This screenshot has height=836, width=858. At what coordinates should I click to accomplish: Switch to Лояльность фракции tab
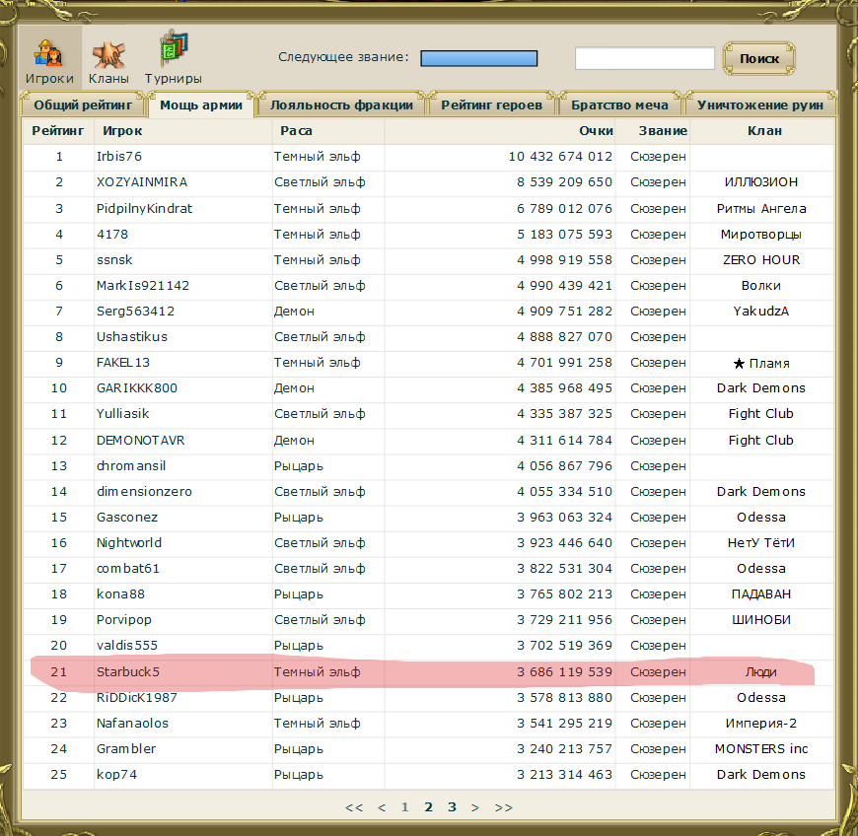341,105
